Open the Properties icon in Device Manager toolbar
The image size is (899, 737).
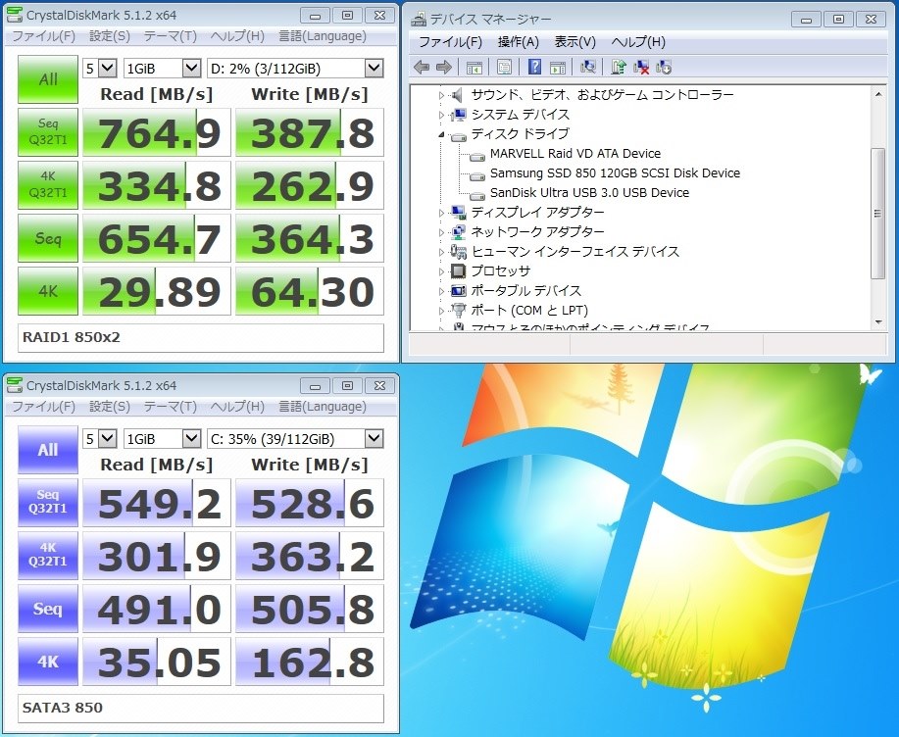click(x=504, y=67)
